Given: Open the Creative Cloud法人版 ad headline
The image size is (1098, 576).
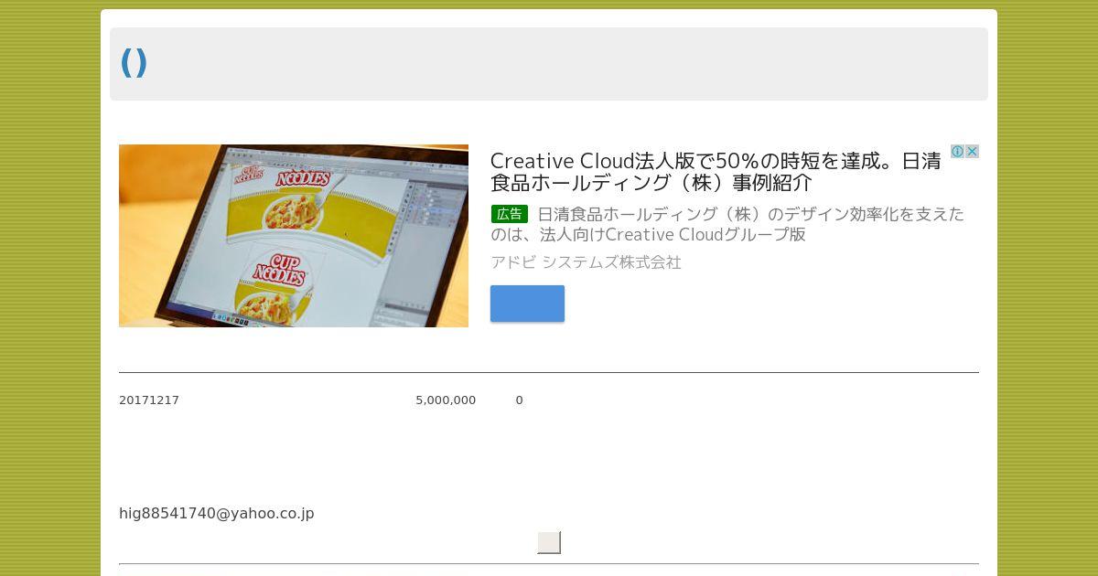Looking at the screenshot, I should click(716, 172).
